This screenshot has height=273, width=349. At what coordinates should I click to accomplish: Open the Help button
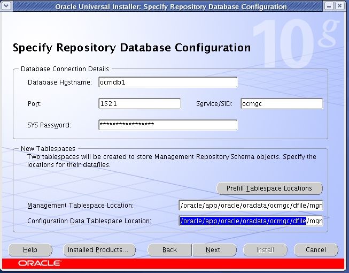(x=30, y=250)
